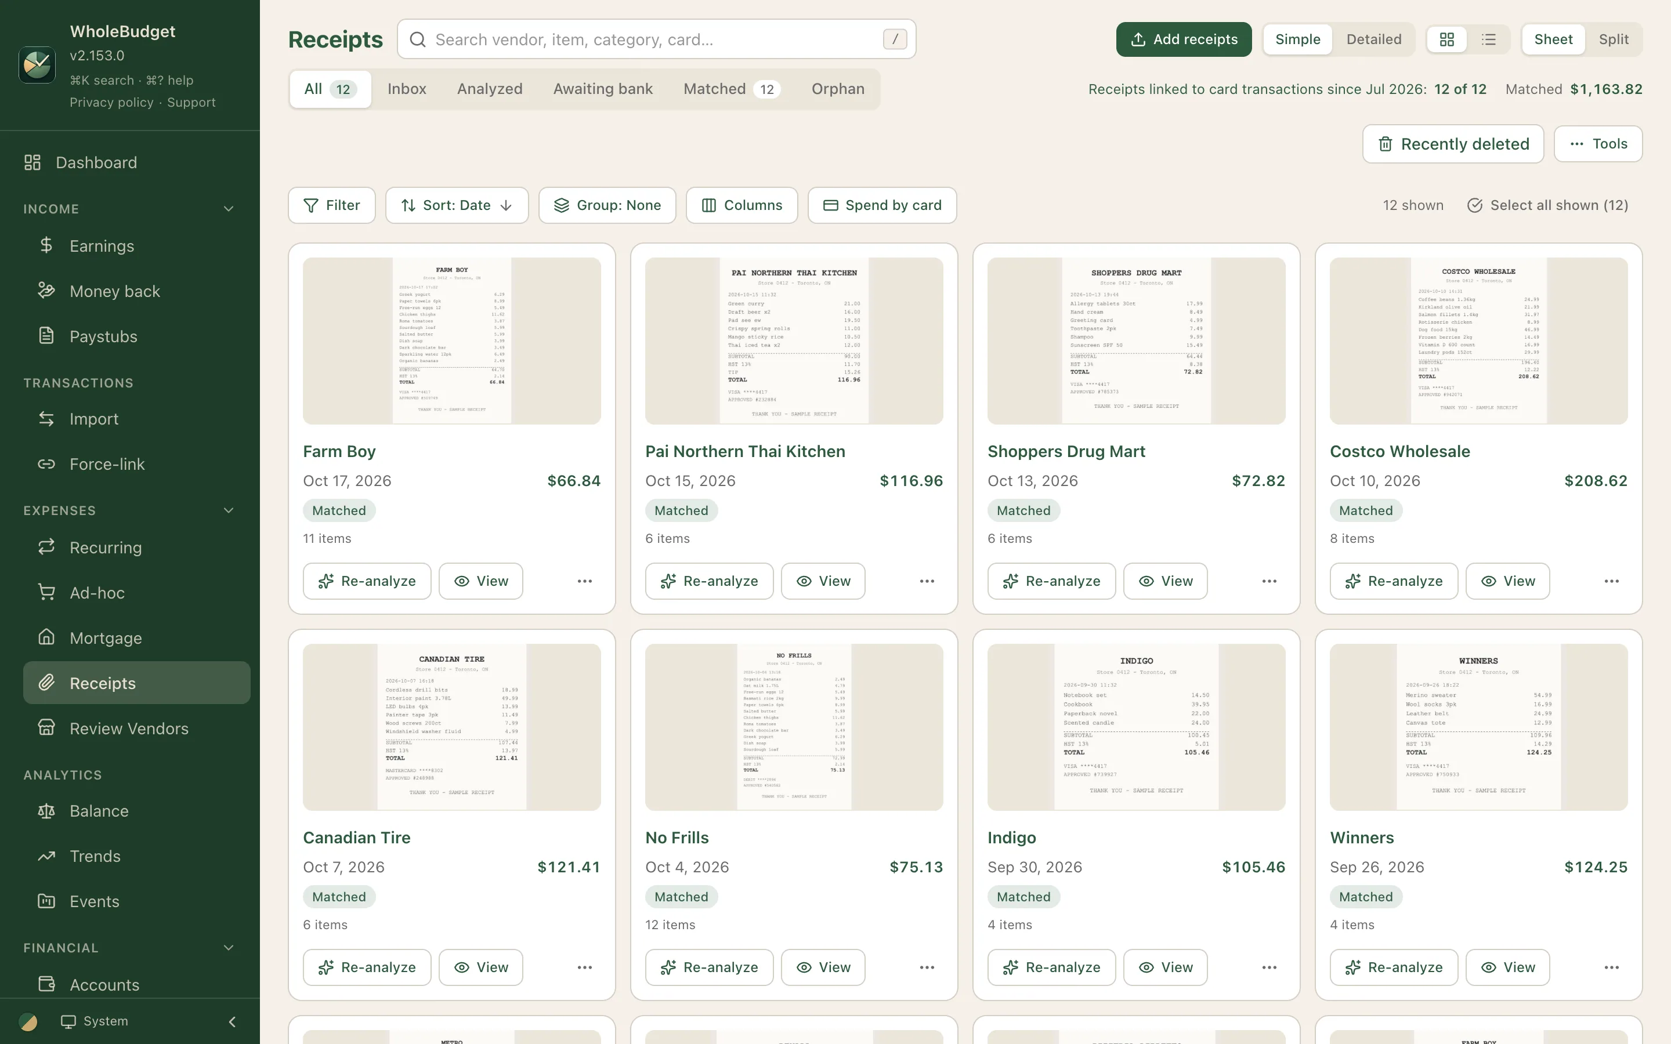Screen dimensions: 1671x1044
Task: Open more options for Shoppers Drug Mart
Action: (x=1270, y=581)
